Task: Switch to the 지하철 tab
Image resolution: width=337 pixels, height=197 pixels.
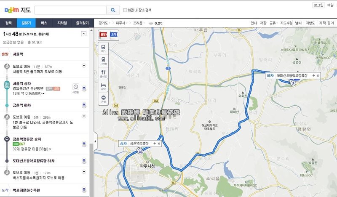Action: tap(62, 23)
